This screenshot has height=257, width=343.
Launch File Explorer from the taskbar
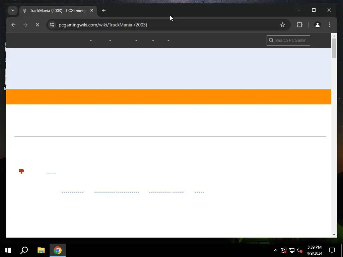[41, 250]
